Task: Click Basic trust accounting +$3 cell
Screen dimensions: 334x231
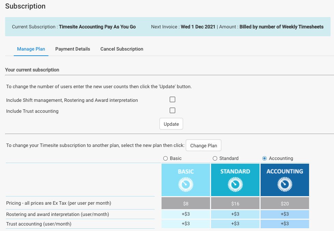Action: coord(186,224)
